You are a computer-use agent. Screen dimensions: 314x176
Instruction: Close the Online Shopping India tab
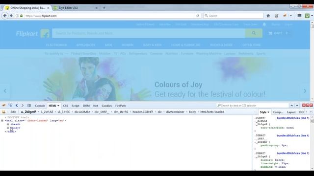[x=48, y=8]
